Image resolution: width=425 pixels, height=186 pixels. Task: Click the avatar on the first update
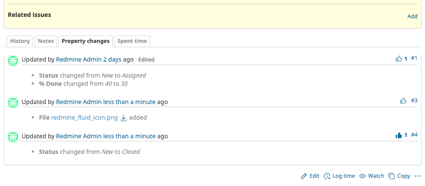tap(13, 60)
